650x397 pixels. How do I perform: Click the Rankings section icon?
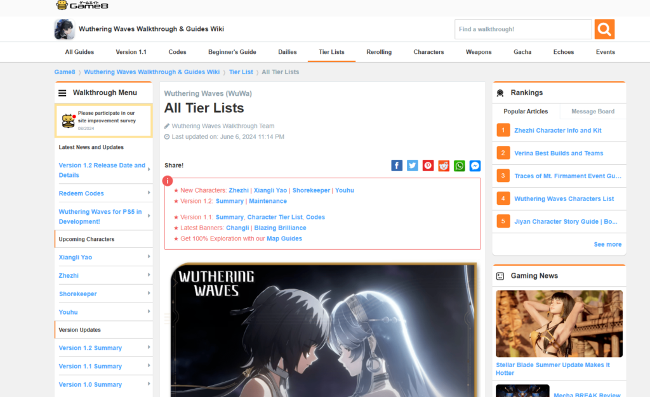tap(500, 93)
